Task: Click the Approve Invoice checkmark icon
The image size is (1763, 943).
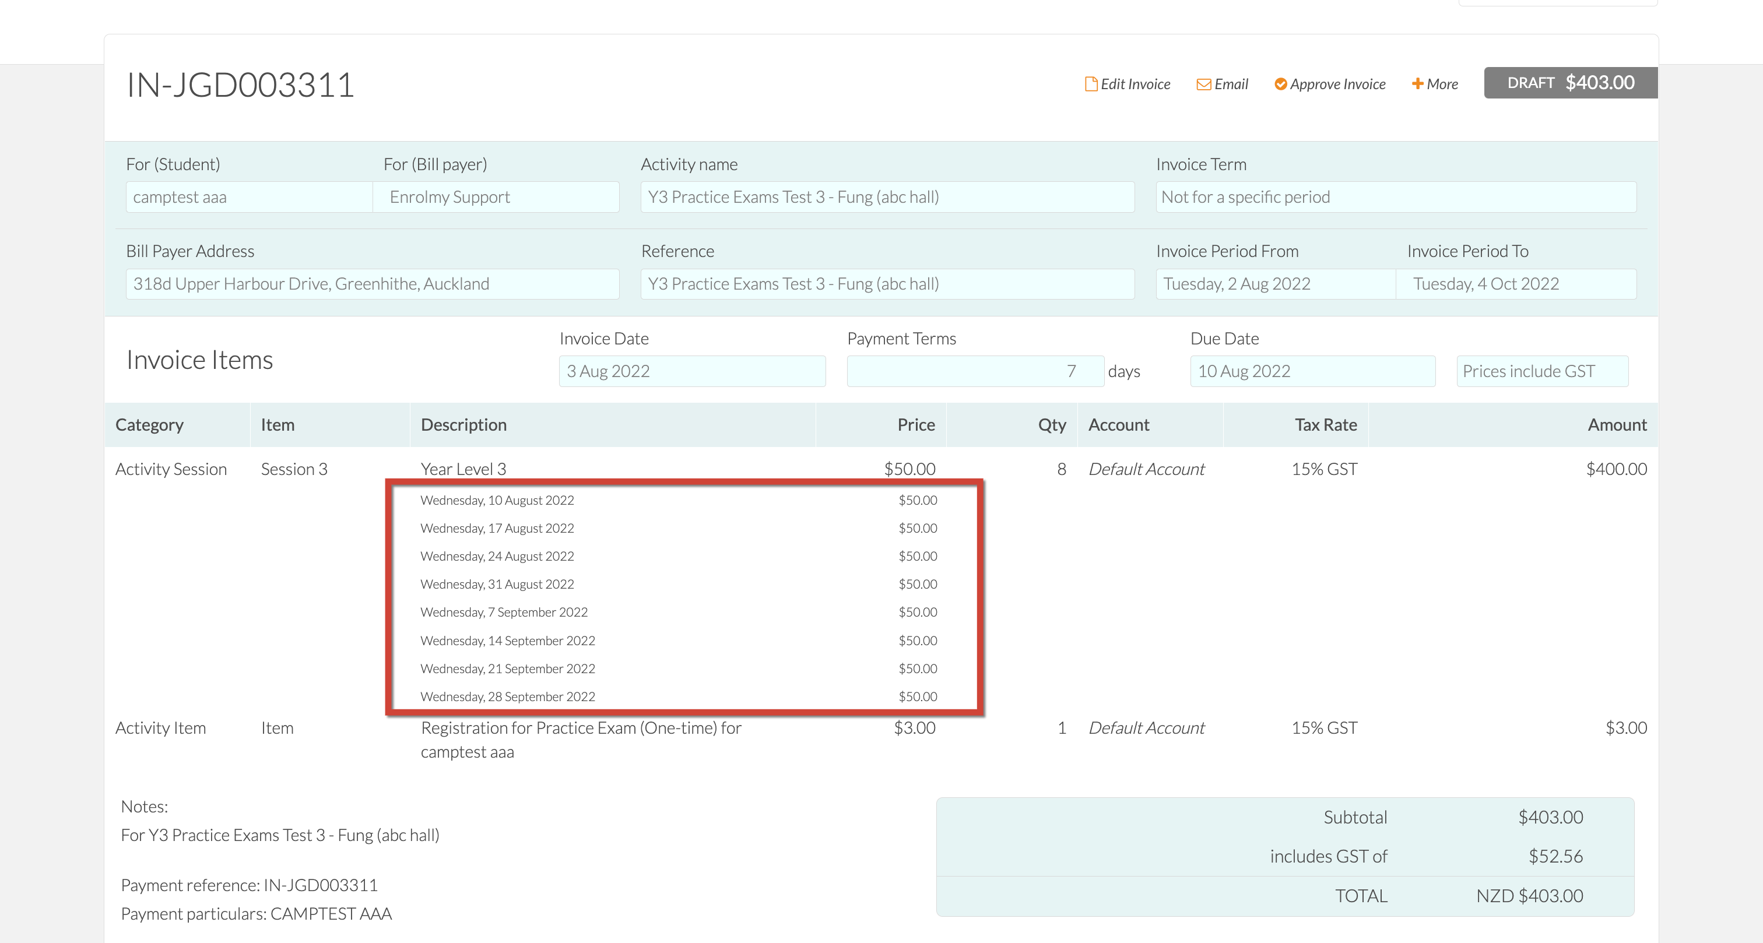Action: 1280,84
